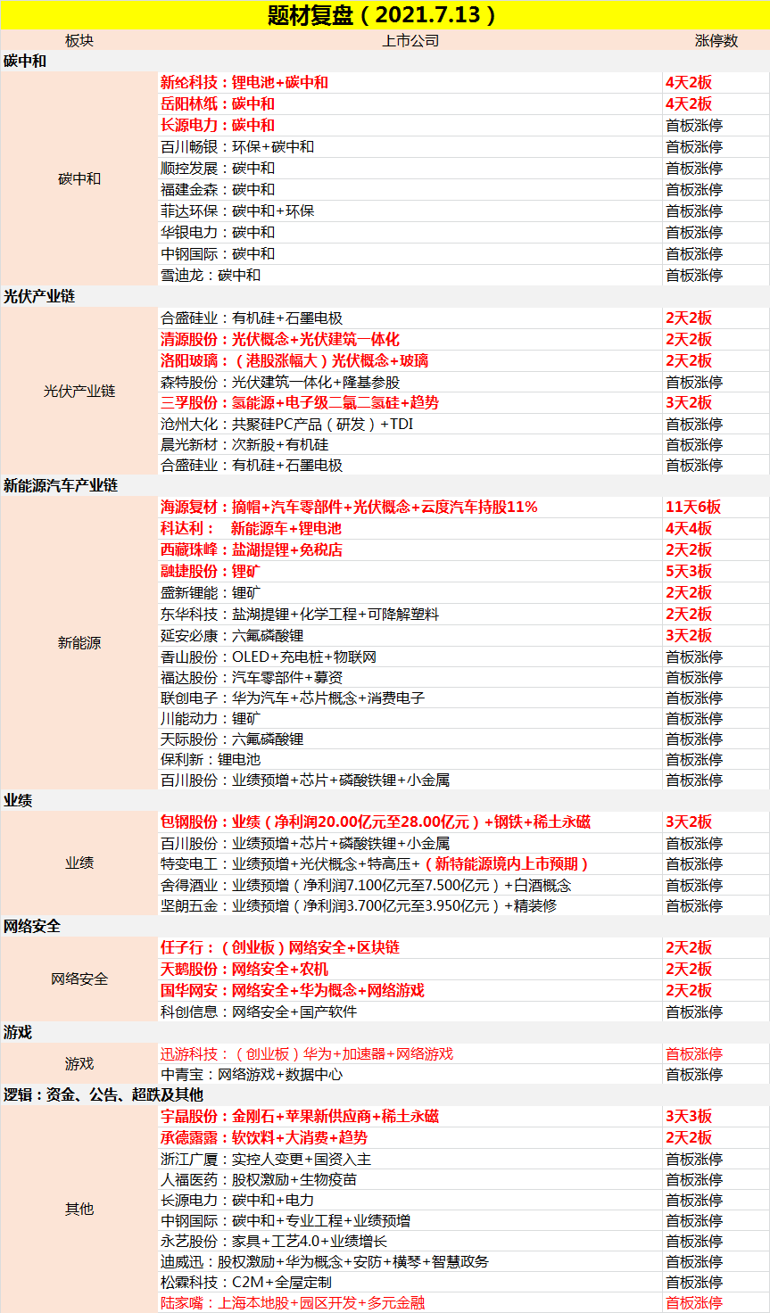This screenshot has width=770, height=1313.
Task: Click the header 逻辑：资金、公告、超跌及其他
Action: coord(103,1094)
